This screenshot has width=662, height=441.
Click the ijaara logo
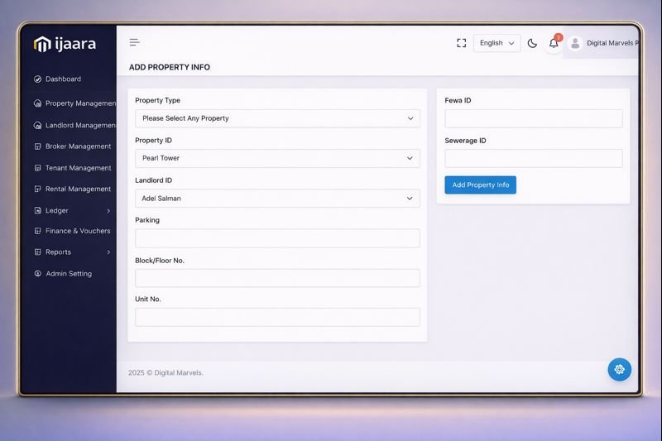coord(65,44)
